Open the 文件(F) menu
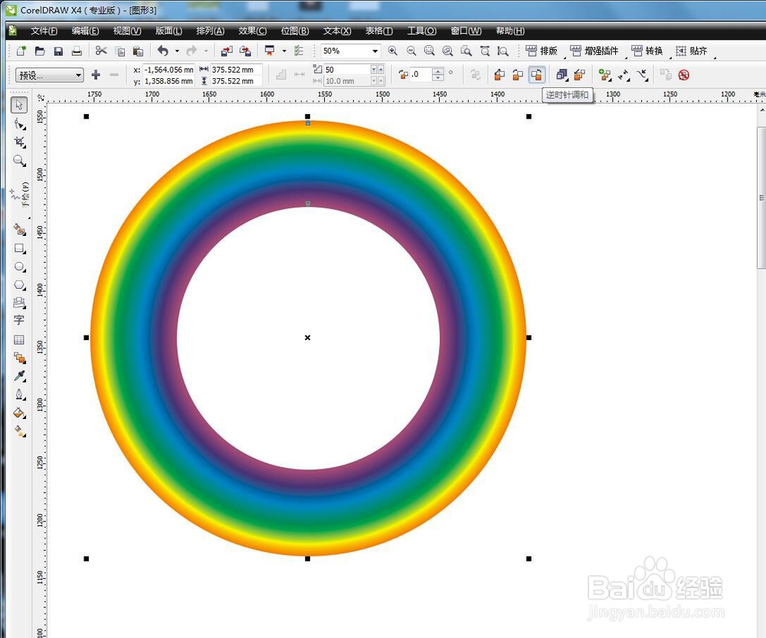 point(44,31)
